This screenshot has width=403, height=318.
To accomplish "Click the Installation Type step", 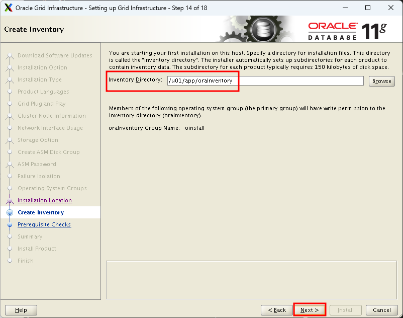I will (40, 79).
